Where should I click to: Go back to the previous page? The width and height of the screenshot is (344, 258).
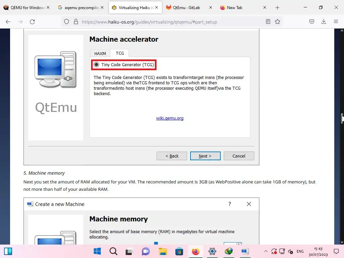tap(8, 22)
